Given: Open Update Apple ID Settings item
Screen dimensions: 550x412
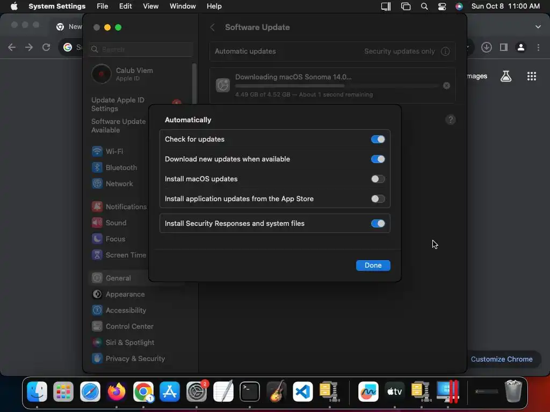Looking at the screenshot, I should [x=118, y=105].
